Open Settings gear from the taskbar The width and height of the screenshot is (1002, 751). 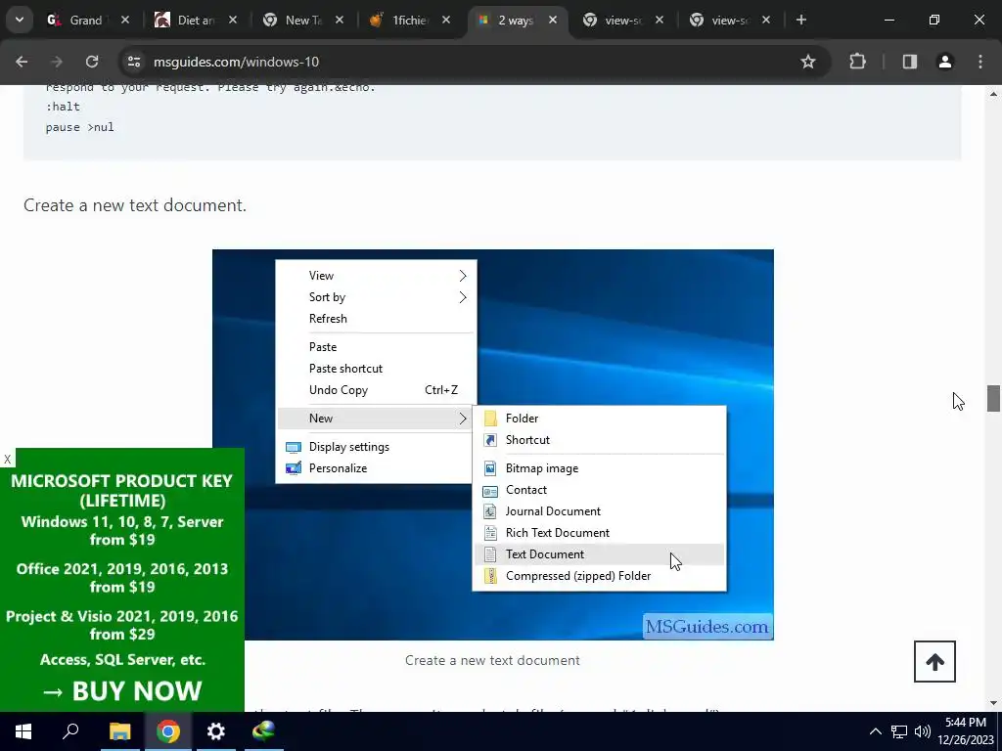click(x=216, y=731)
